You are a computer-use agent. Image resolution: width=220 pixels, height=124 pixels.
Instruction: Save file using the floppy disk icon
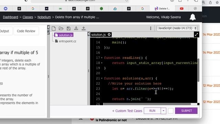(x=69, y=28)
